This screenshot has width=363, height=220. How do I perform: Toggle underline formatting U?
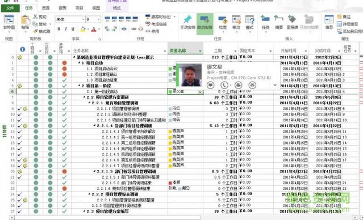point(73,29)
